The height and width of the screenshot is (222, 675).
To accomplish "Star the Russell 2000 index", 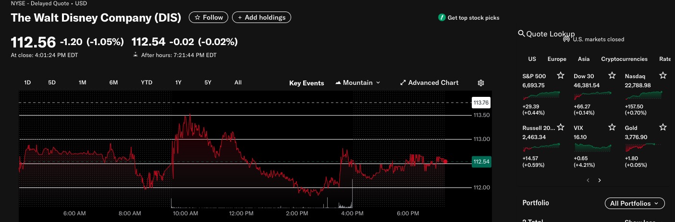I will [560, 128].
